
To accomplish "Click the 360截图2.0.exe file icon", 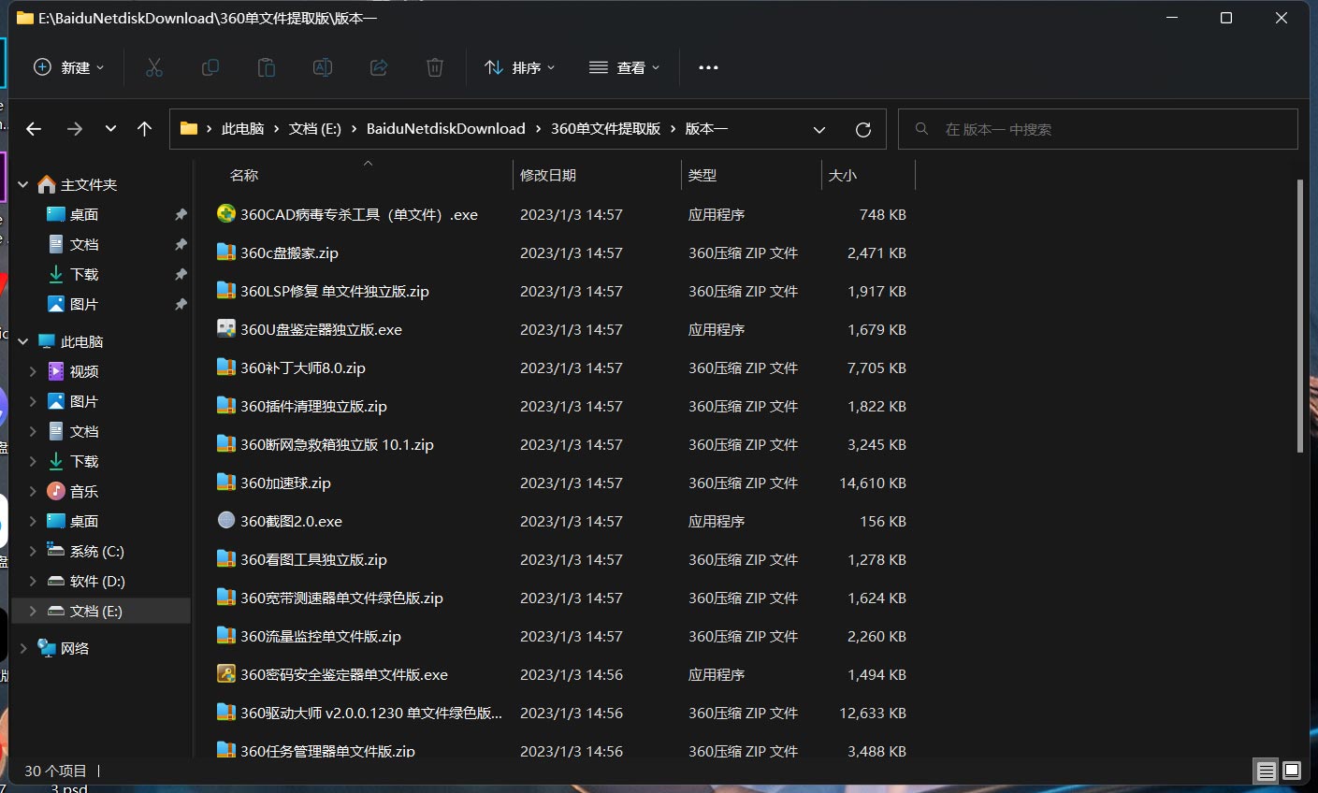I will [226, 521].
